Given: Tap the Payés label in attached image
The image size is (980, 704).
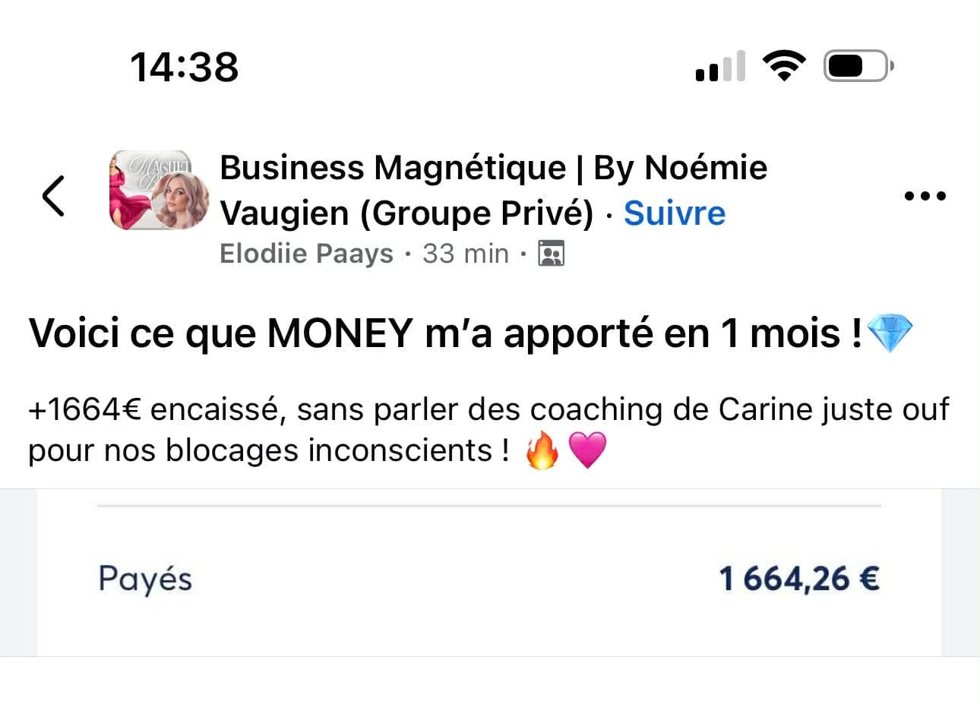Looking at the screenshot, I should tap(145, 579).
